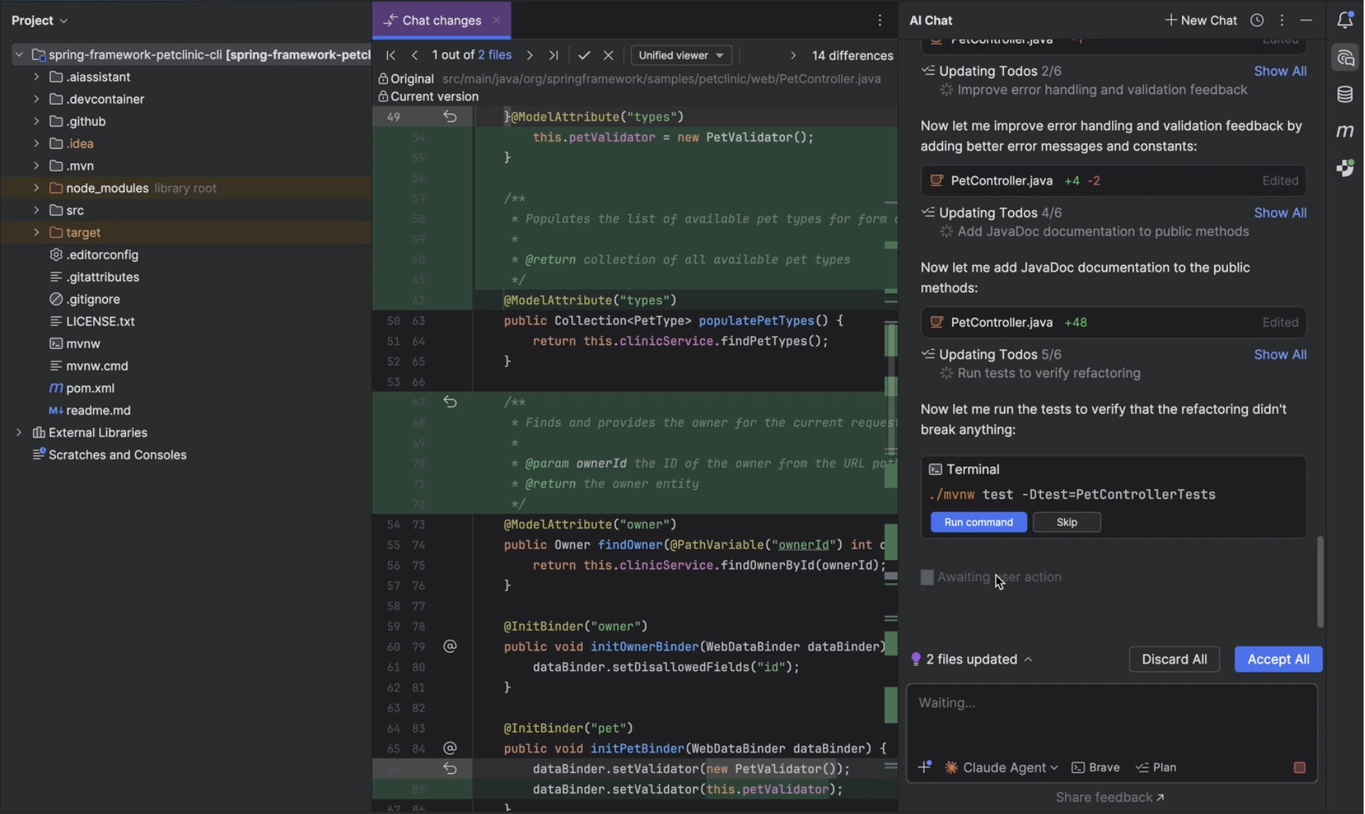The width and height of the screenshot is (1365, 814).
Task: Go to previous difference arrow
Action: coord(415,55)
